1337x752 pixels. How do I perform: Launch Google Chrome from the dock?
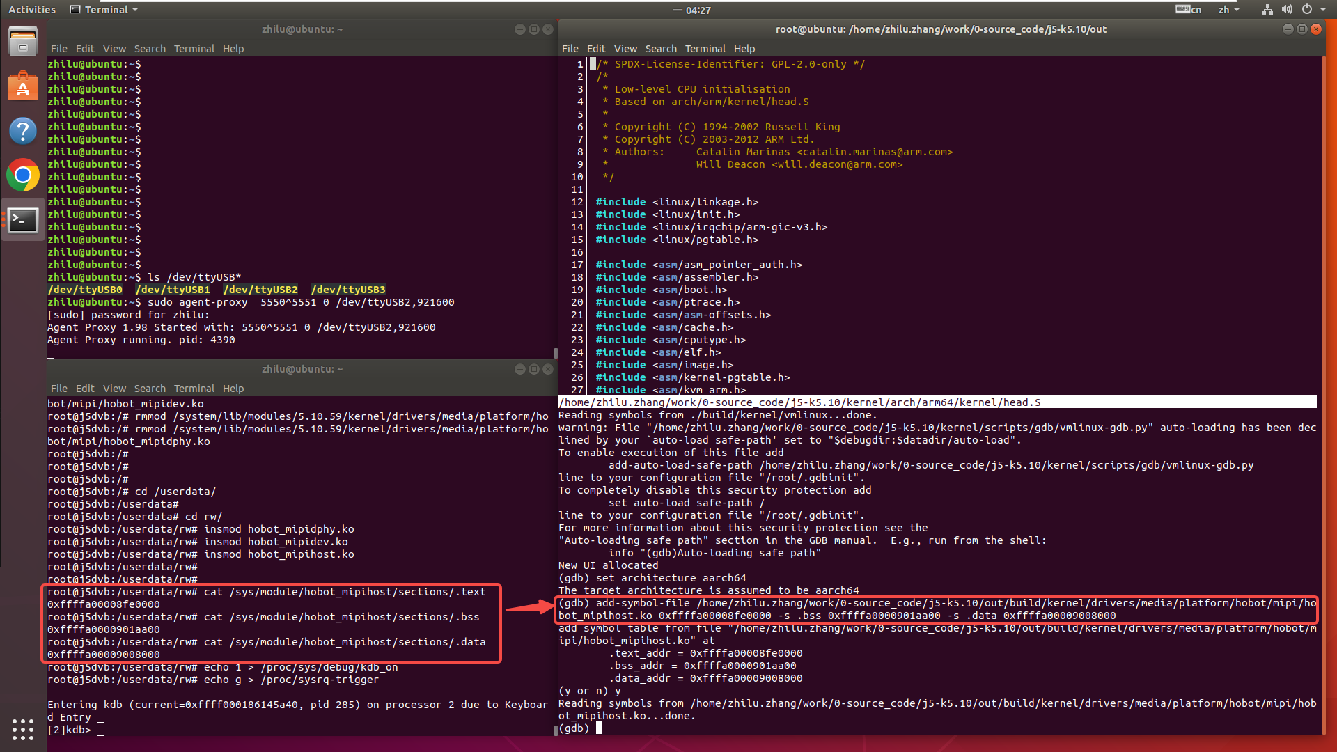point(23,175)
